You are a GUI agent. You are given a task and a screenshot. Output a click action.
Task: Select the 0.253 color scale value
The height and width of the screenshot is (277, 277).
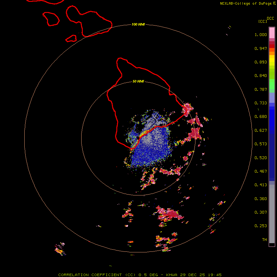[x=261, y=226]
